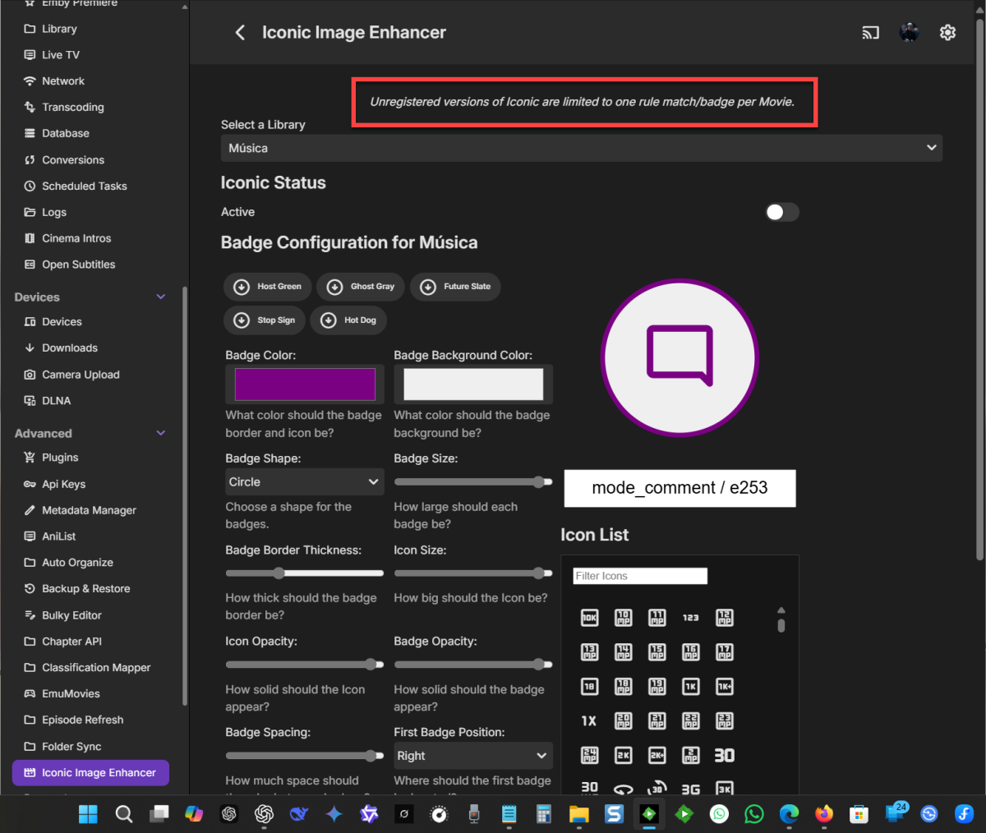Click the purple Badge Color swatch
Viewport: 986px width, 833px height.
pos(305,384)
